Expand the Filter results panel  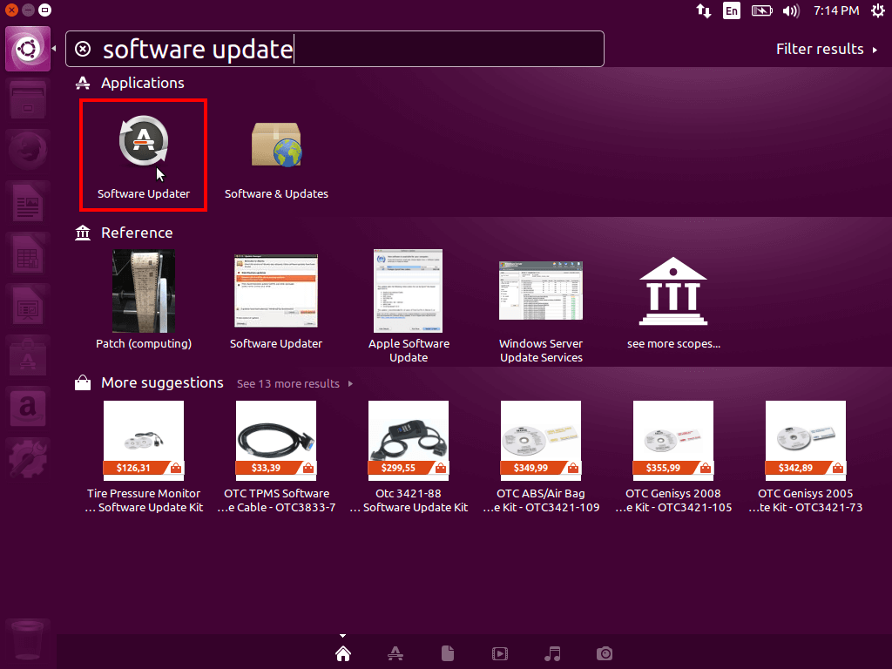826,49
